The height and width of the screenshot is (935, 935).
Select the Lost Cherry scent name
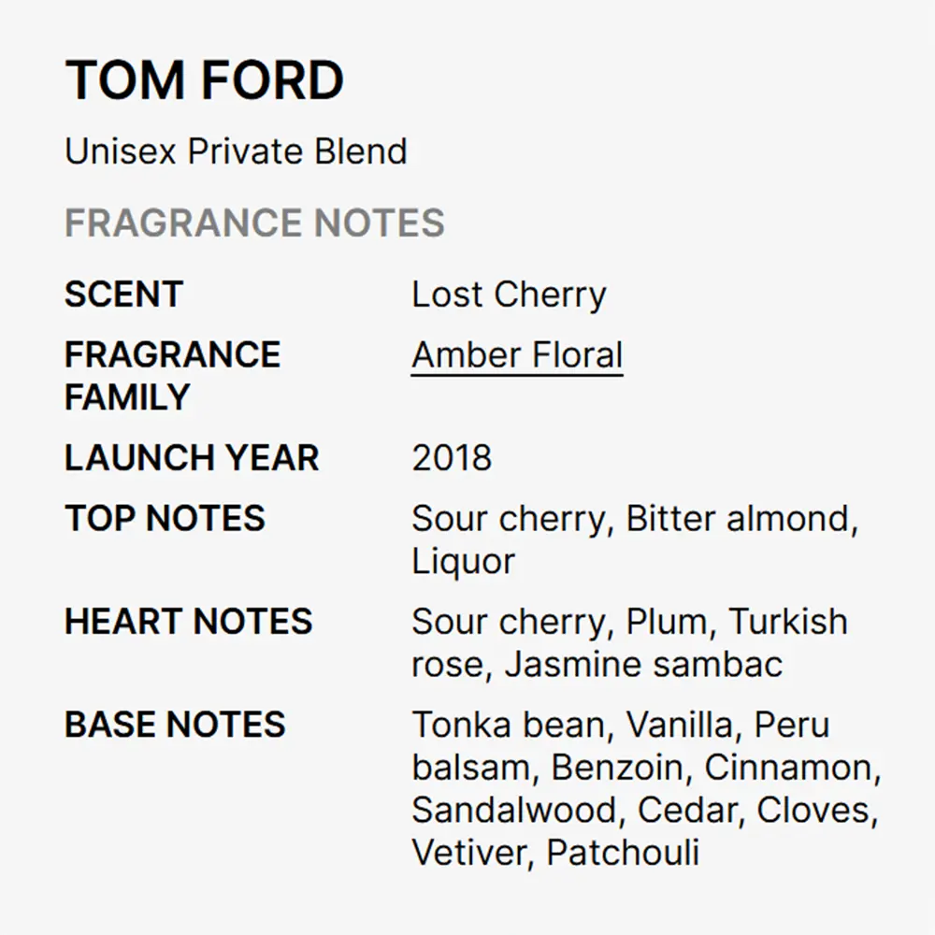point(509,295)
